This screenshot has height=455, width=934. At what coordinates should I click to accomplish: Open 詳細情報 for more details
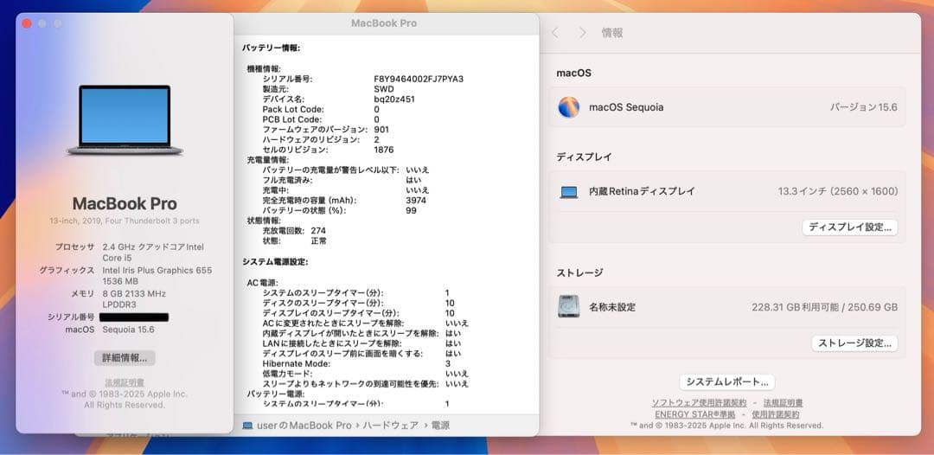click(125, 358)
